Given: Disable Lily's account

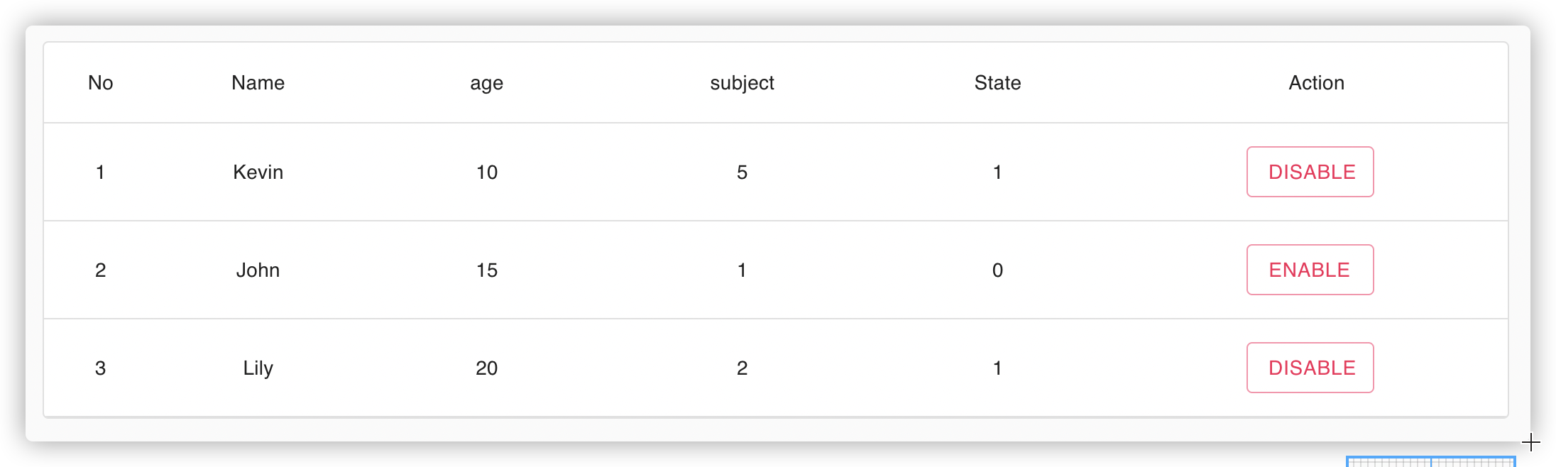Looking at the screenshot, I should tap(1309, 368).
